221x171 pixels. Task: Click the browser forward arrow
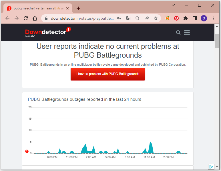[17, 18]
